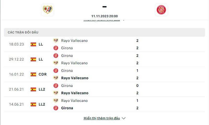This screenshot has height=125, width=209.
Task: Click bold Girona name in 14.06.21 match
Action: click(x=67, y=108)
